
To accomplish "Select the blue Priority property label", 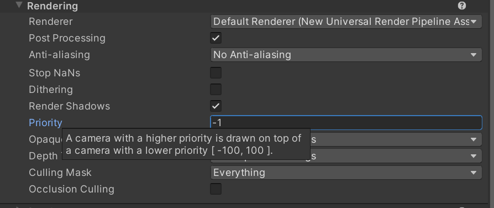I will click(45, 123).
